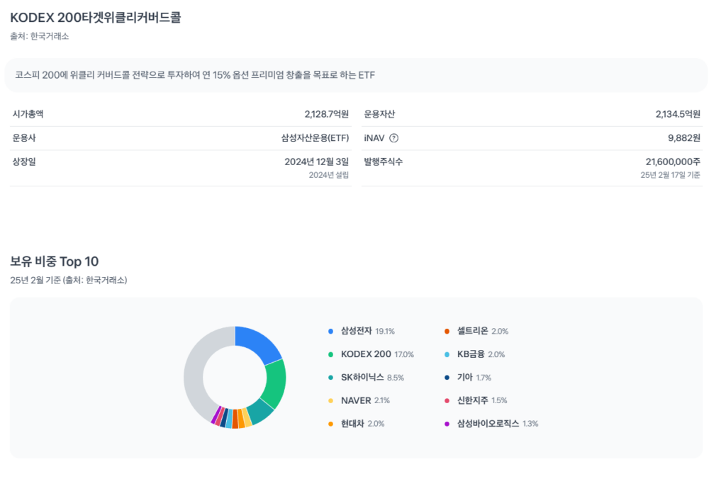The image size is (726, 496).
Task: Select the iNAV label text
Action: (374, 138)
